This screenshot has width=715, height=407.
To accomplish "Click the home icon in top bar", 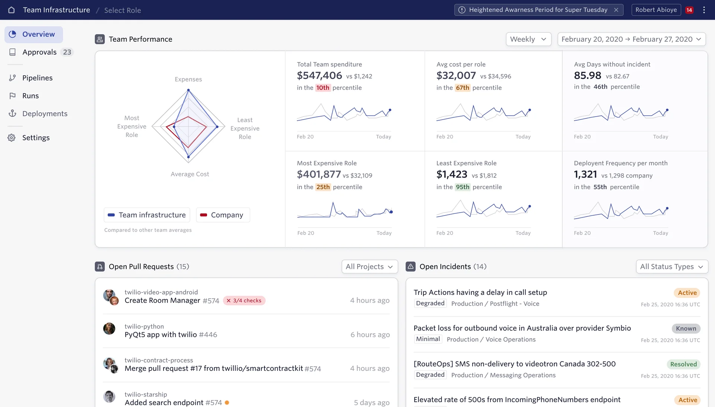I will 11,10.
